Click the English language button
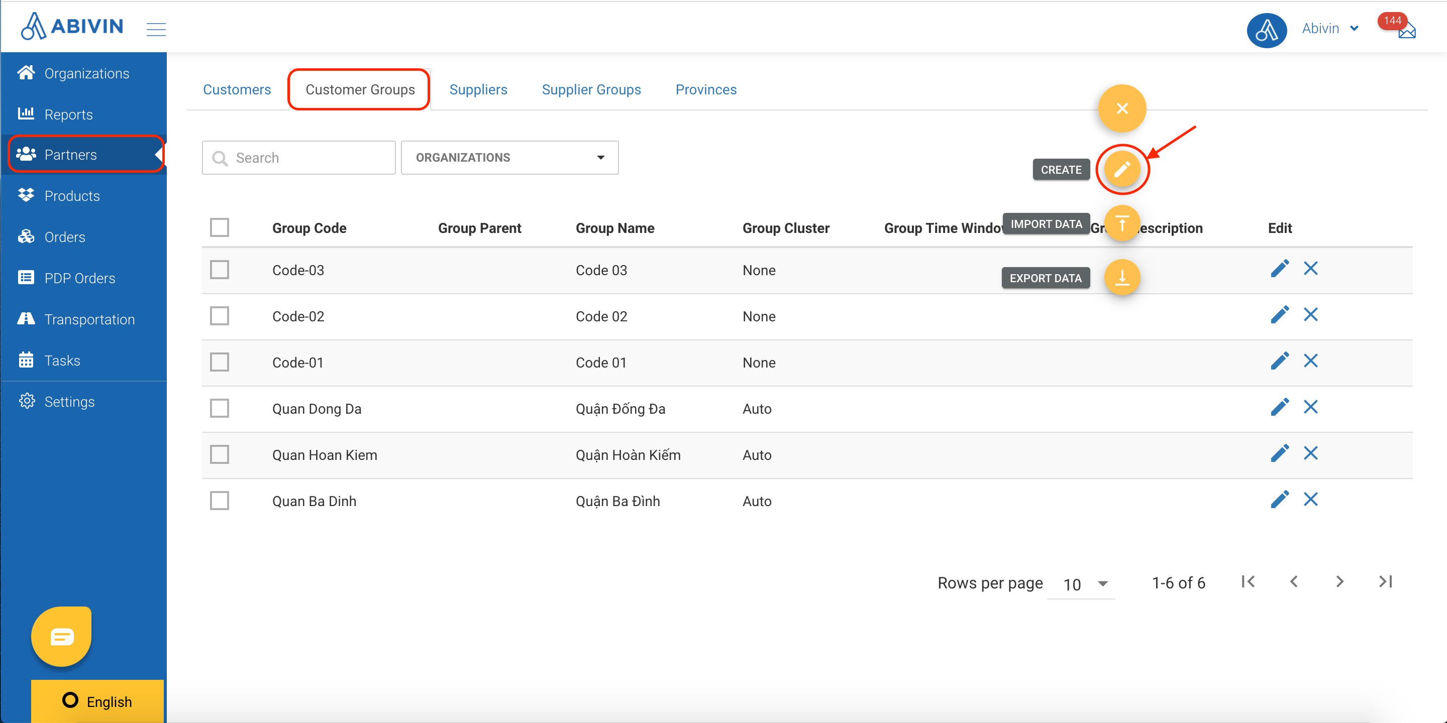The width and height of the screenshot is (1447, 723). [97, 701]
